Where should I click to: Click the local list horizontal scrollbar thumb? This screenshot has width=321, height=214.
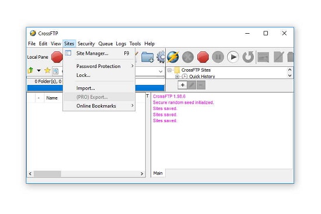[x=47, y=174]
